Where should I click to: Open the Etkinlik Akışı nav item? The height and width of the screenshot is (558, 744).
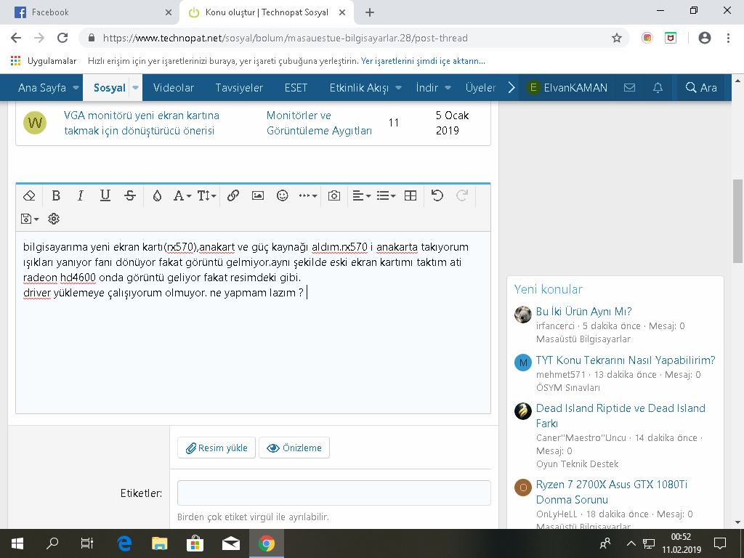click(x=359, y=88)
